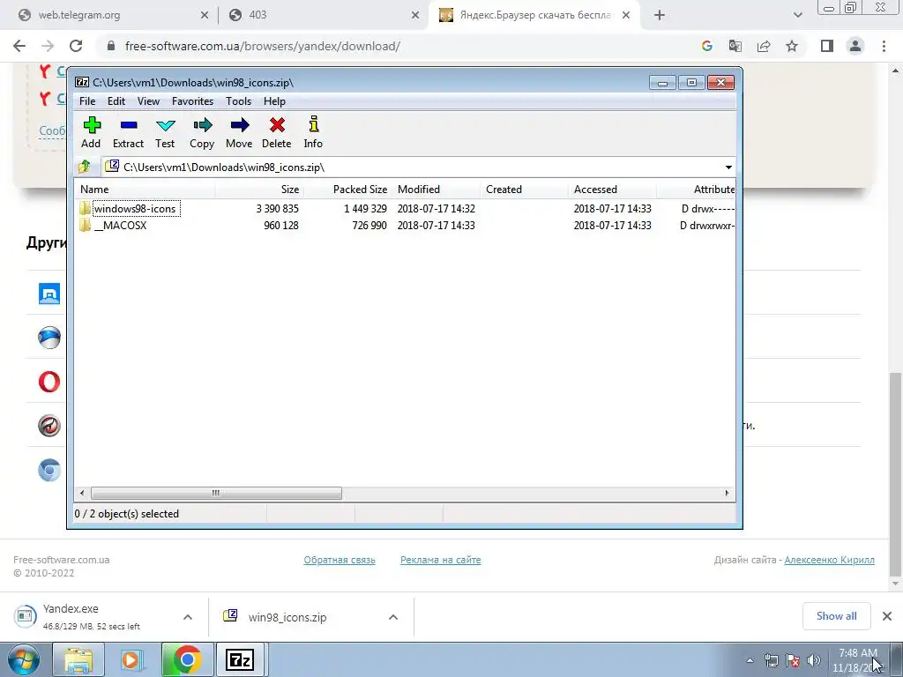Close the Chrome downloads bar
The height and width of the screenshot is (677, 903).
coord(887,616)
